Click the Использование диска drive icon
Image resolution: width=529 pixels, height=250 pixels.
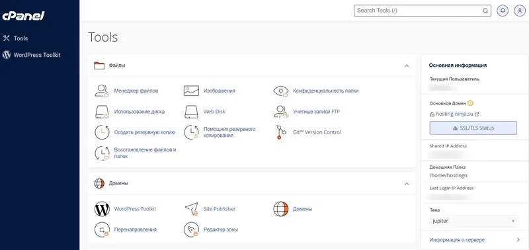(x=102, y=112)
